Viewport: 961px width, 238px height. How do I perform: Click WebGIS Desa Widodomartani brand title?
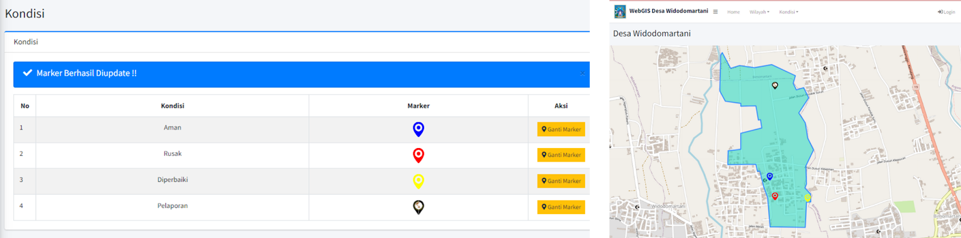pos(668,11)
